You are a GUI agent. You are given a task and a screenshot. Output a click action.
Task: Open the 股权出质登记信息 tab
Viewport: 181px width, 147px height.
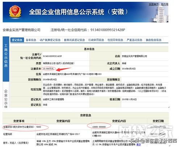click(x=75, y=40)
